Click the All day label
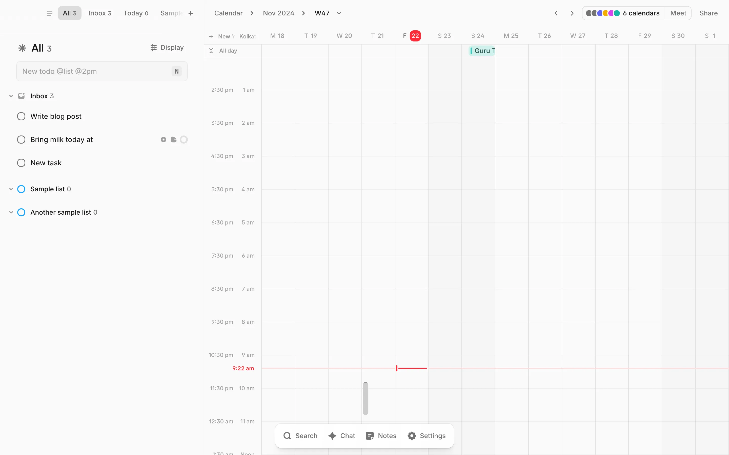The height and width of the screenshot is (455, 729). [228, 51]
